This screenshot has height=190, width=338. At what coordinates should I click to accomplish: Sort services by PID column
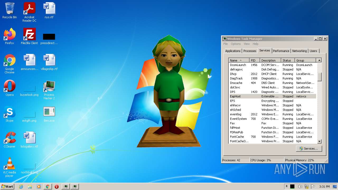click(x=255, y=60)
